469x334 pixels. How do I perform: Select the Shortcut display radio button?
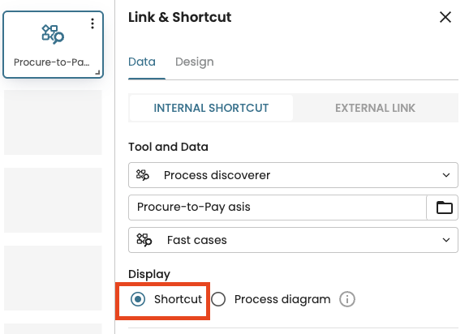click(138, 299)
